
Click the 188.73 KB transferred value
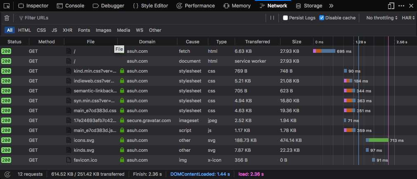click(245, 140)
